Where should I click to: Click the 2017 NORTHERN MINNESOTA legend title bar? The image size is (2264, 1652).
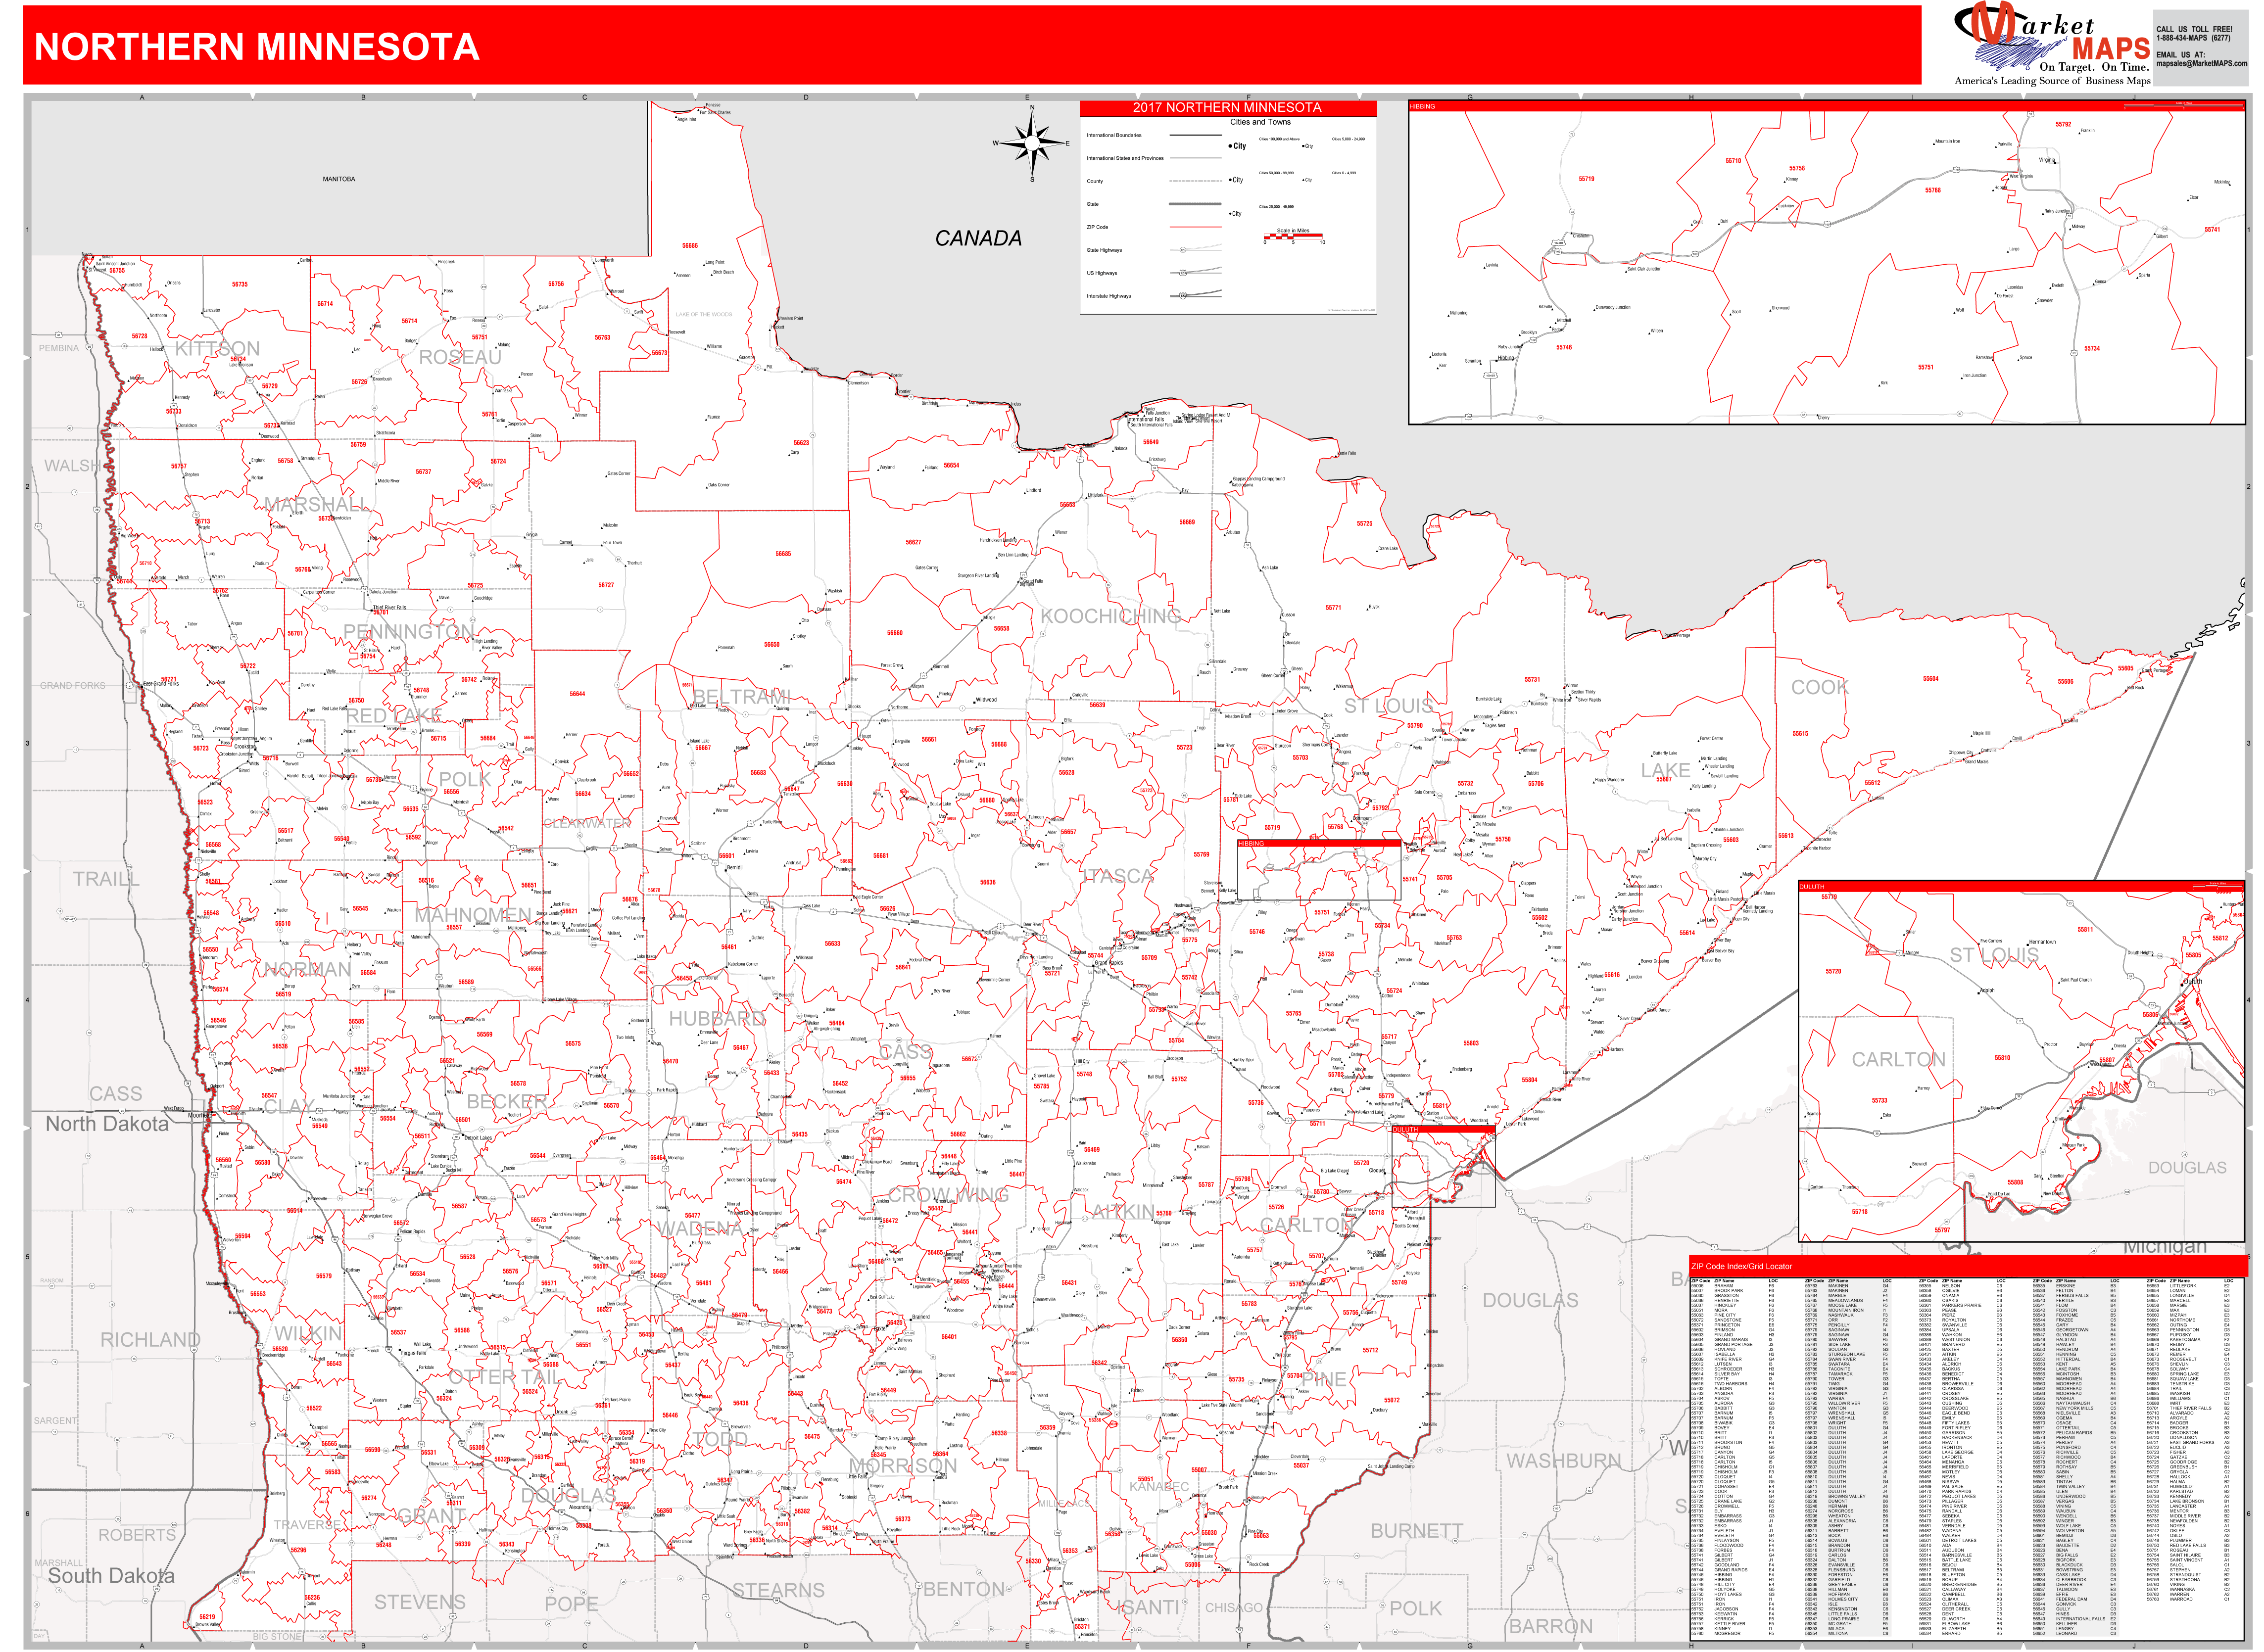pos(1228,107)
